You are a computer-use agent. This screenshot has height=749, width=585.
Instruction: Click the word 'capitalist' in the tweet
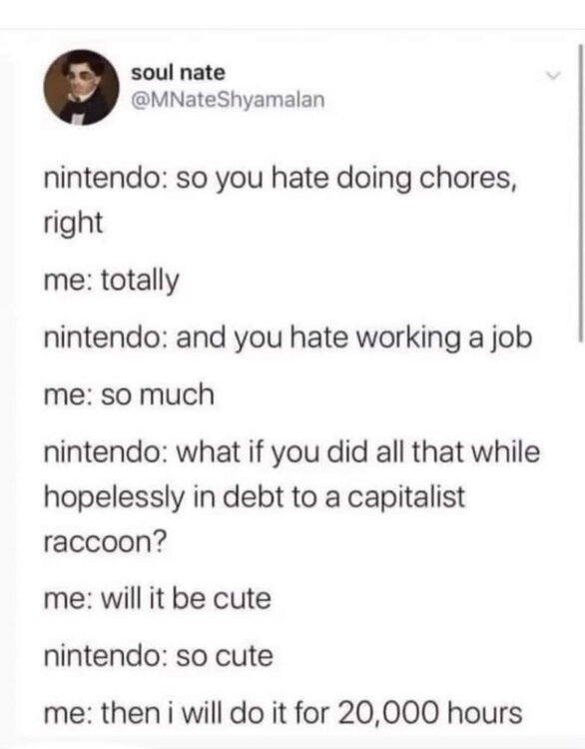point(406,497)
